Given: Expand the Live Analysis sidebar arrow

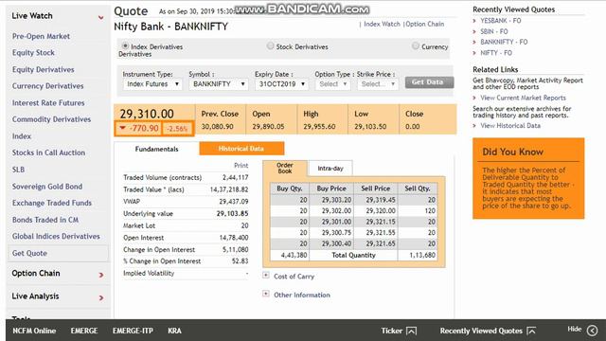Looking at the screenshot, I should [x=101, y=297].
